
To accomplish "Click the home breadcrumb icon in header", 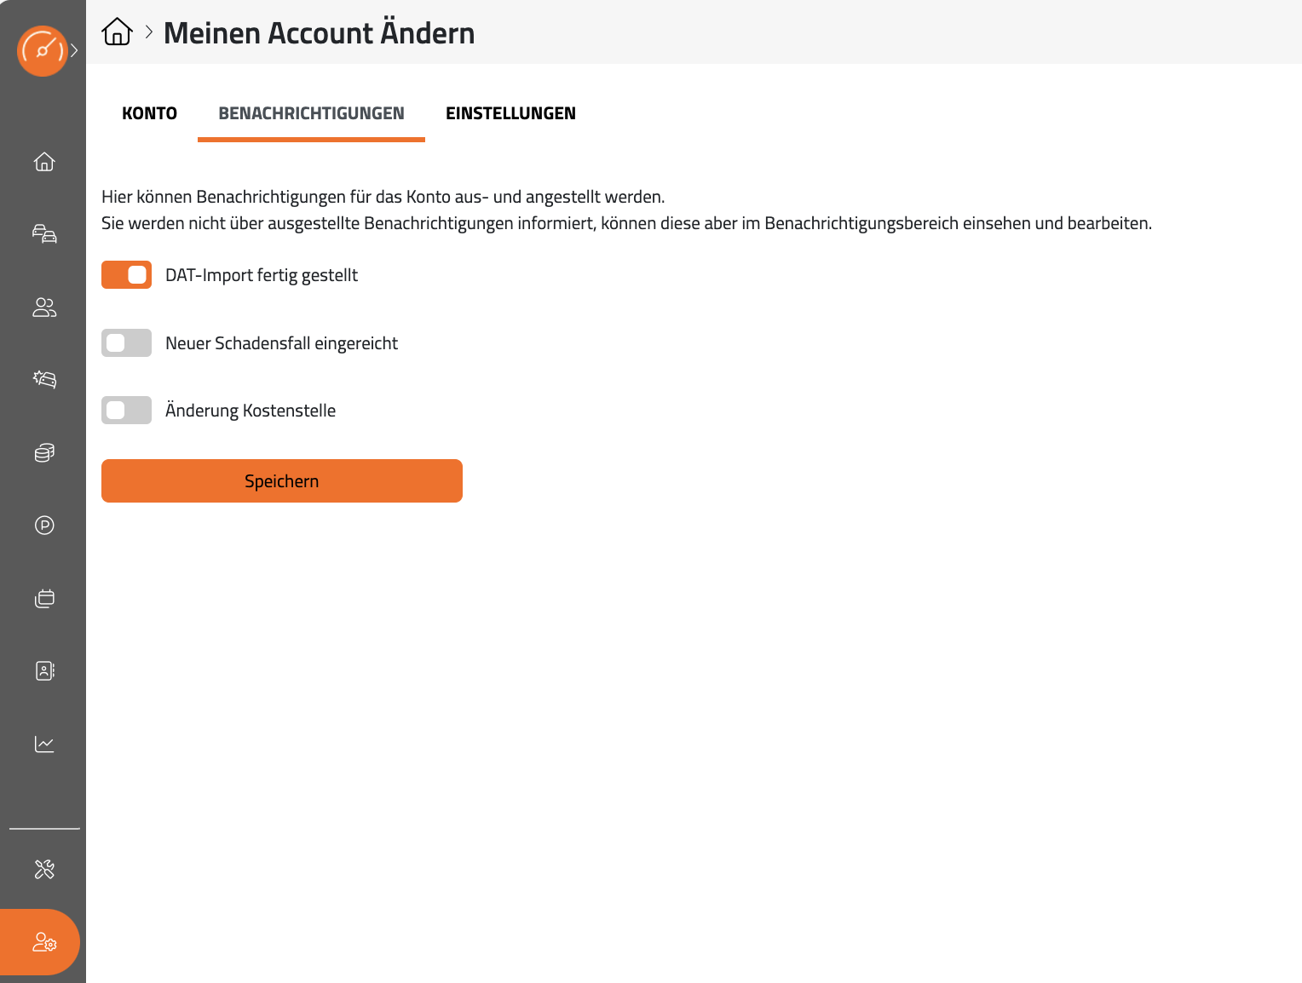I will (117, 32).
